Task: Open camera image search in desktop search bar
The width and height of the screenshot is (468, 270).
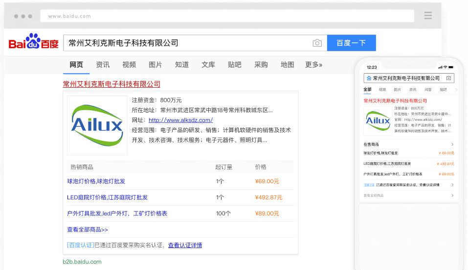Action: [317, 43]
